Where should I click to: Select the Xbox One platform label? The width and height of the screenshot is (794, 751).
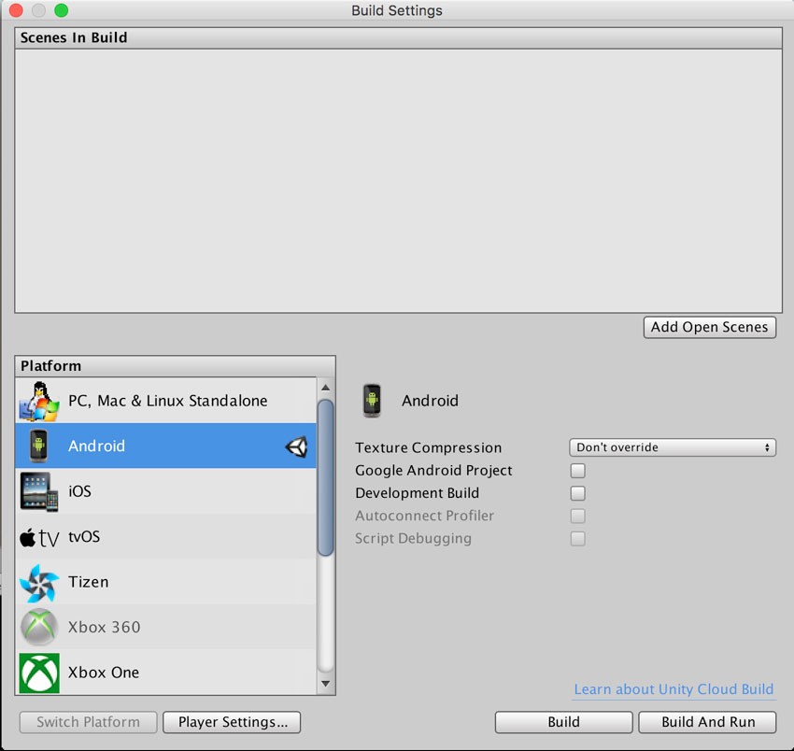coord(104,673)
